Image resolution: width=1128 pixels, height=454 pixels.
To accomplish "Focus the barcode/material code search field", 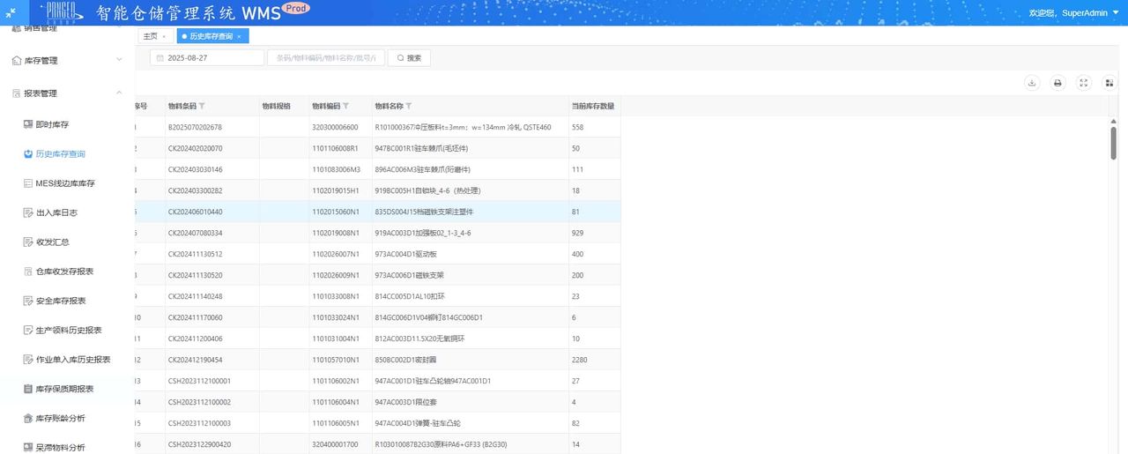I will point(325,57).
